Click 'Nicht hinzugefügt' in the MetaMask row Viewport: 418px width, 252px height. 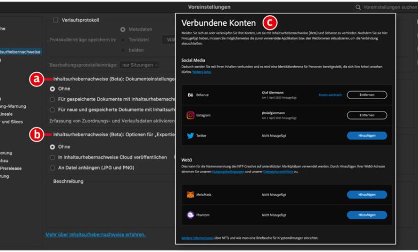coord(274,195)
